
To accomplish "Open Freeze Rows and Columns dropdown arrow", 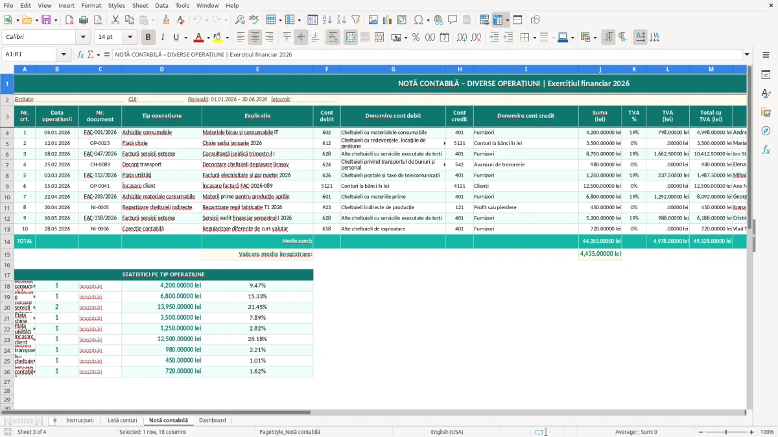I will (508, 20).
